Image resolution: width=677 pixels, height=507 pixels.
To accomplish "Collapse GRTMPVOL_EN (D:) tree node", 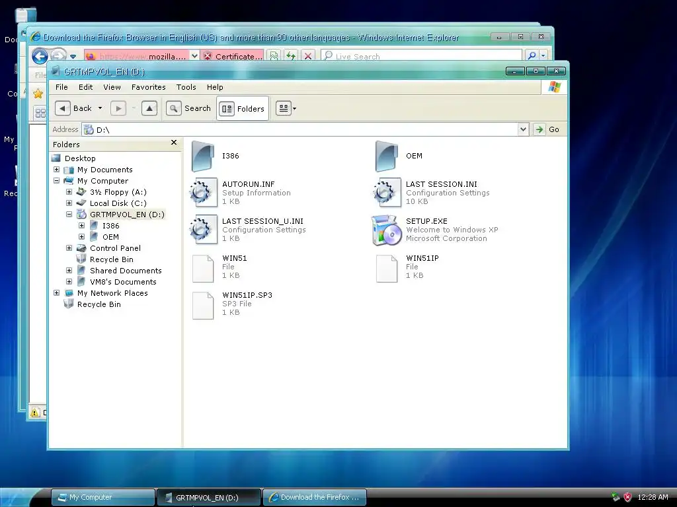I will coord(69,215).
